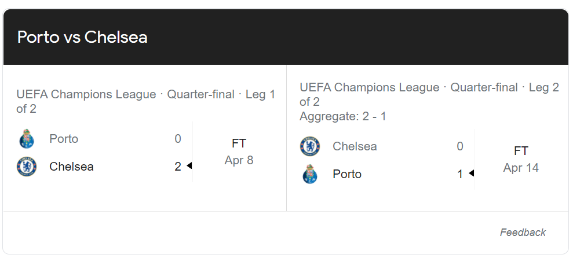This screenshot has height=262, width=573.
Task: Select the FT Apr 14 match status
Action: [521, 160]
